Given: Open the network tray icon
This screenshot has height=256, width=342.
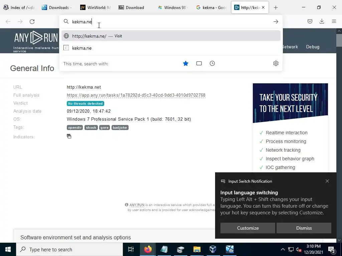Looking at the screenshot, I should click(x=291, y=249).
